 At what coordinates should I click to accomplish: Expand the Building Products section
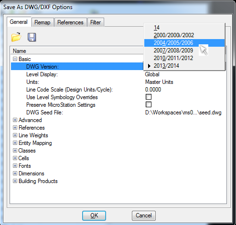tap(15, 181)
